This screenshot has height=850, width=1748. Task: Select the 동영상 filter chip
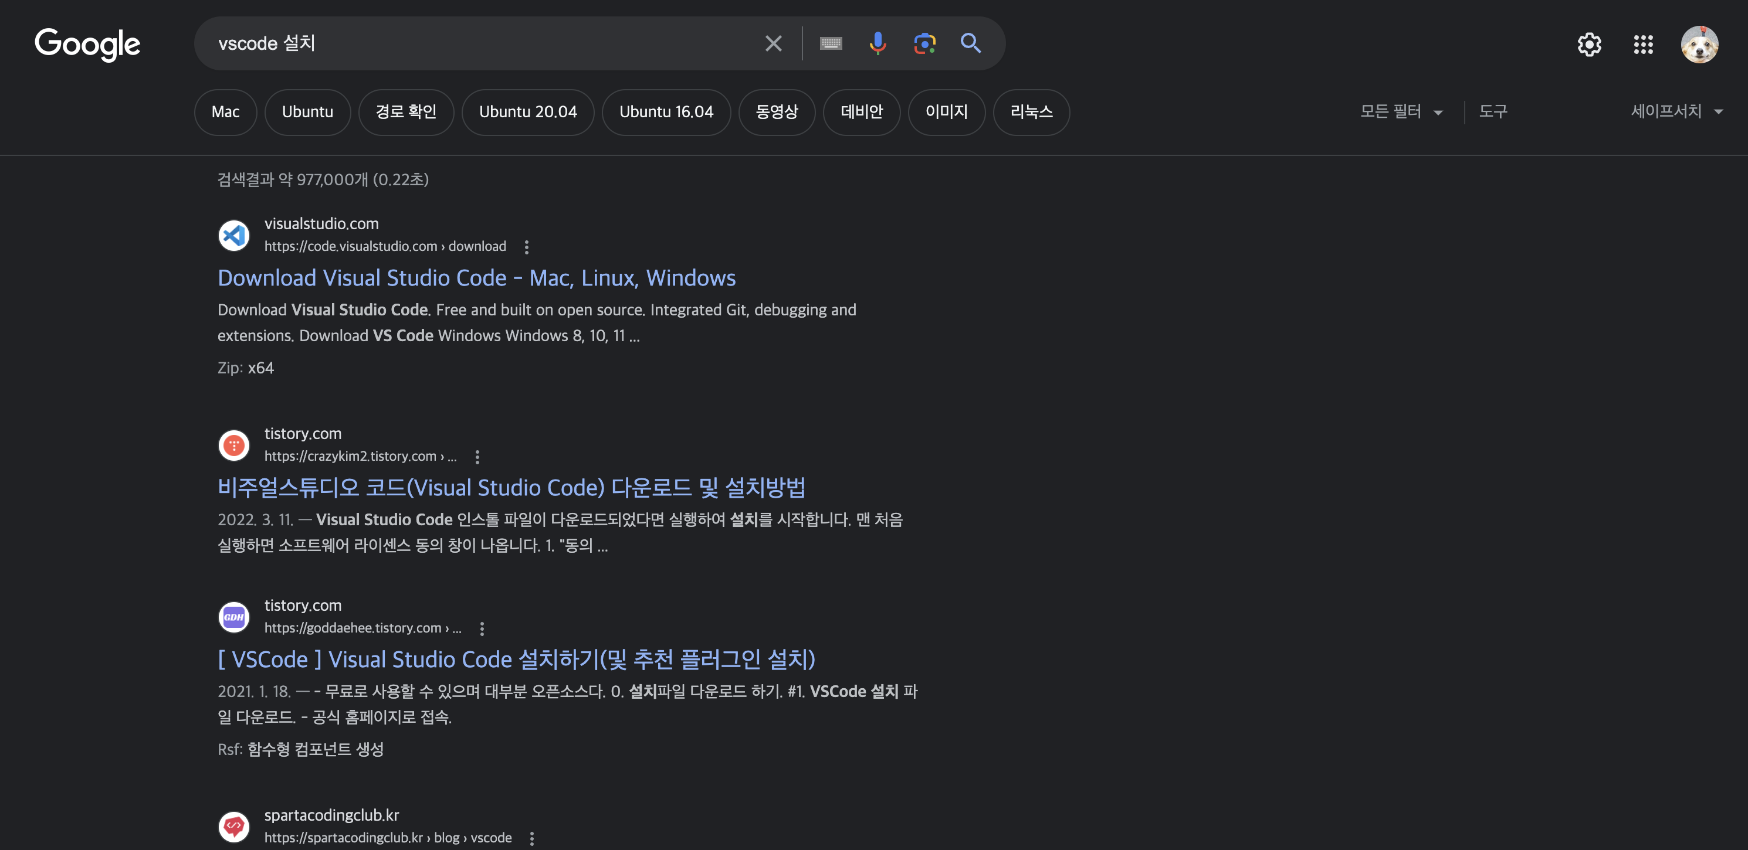(776, 112)
